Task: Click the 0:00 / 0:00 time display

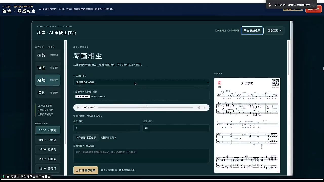Action: 89,107
